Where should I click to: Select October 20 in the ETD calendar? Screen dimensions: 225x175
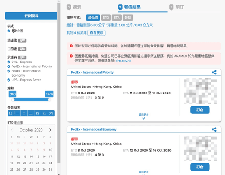pos(25,163)
